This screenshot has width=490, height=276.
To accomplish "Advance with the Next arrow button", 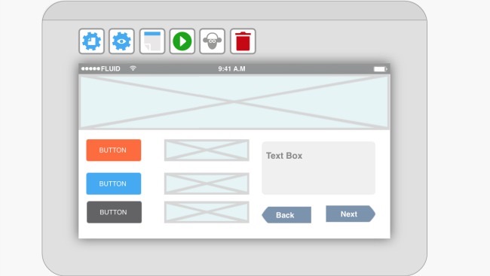I will coord(351,214).
